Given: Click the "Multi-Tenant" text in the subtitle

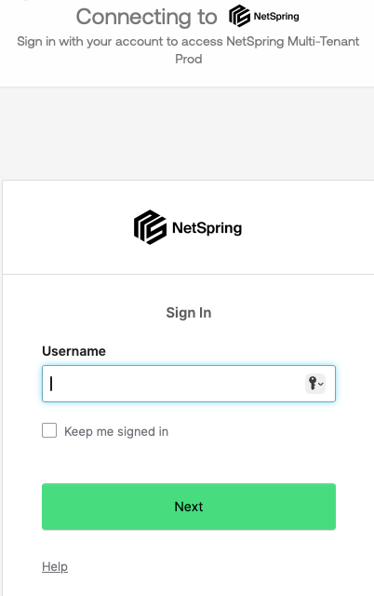Looking at the screenshot, I should 323,41.
